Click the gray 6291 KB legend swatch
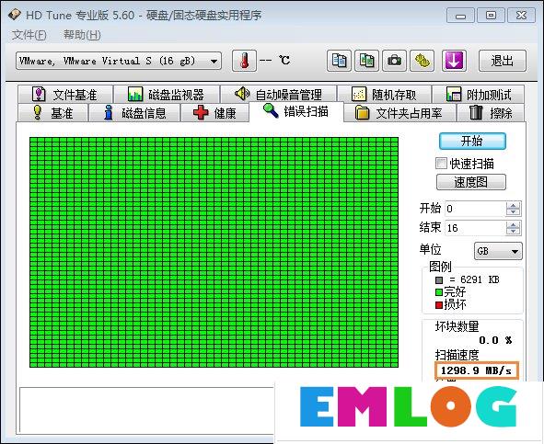 pyautogui.click(x=439, y=279)
